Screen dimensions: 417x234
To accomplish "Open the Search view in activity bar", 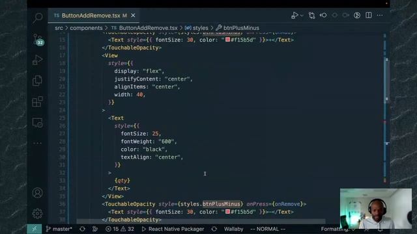I will (x=38, y=18).
